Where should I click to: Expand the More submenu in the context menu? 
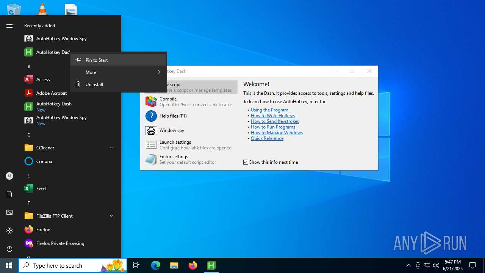click(x=118, y=72)
